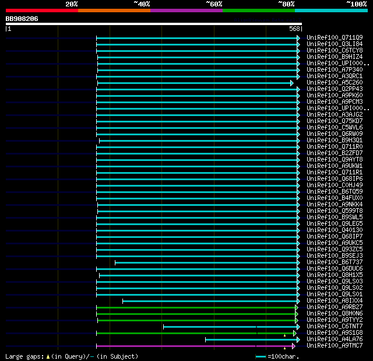Click the shorter cyan alignment bar of A5C260
Viewport: 373px width, 361px height.
point(194,83)
